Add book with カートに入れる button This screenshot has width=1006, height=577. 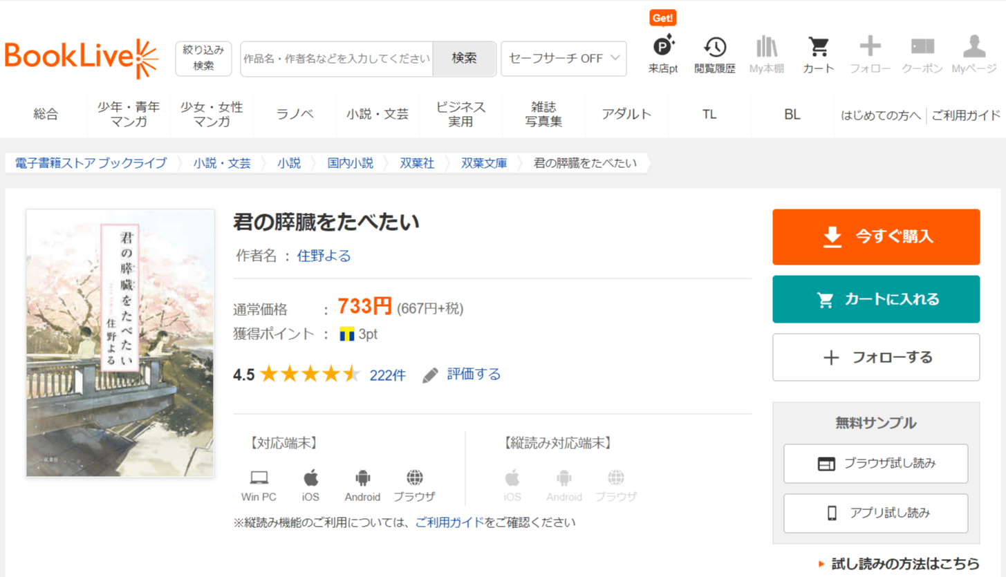point(876,299)
